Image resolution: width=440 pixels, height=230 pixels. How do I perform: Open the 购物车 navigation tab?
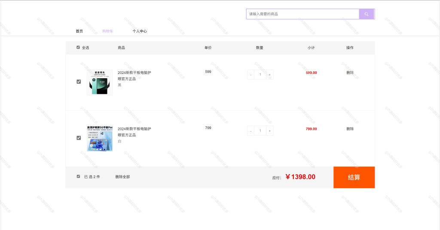(x=107, y=31)
